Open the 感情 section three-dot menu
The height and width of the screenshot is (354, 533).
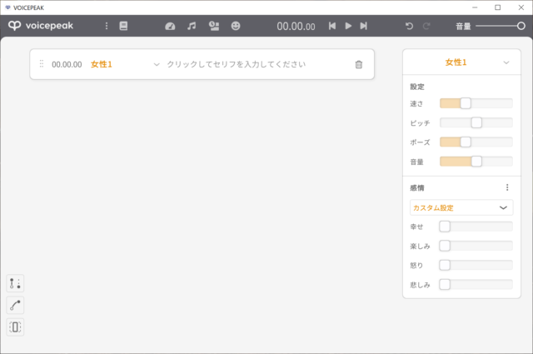[507, 187]
